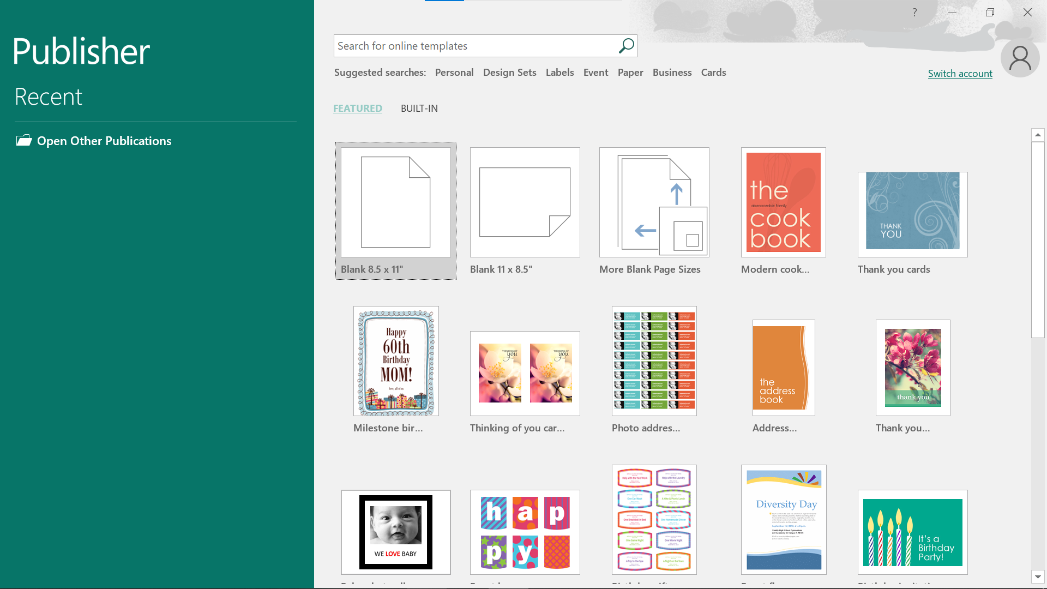
Task: Click the folder icon for Open Other Publications
Action: tap(23, 141)
